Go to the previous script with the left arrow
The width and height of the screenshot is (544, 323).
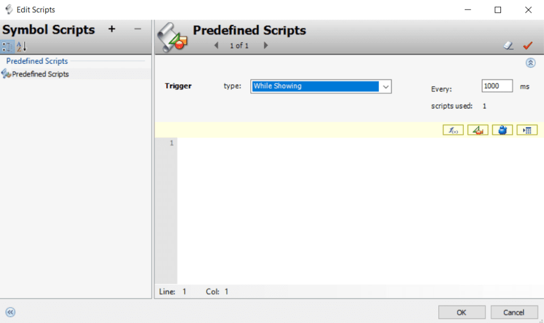tap(216, 46)
